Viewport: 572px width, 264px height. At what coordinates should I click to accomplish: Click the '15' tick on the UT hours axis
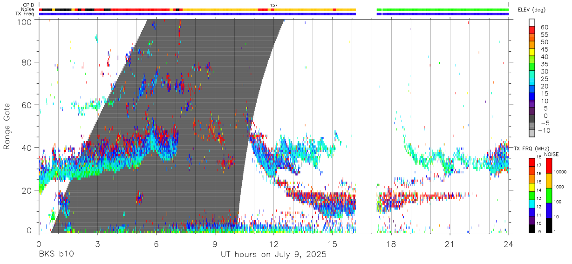coord(332,244)
